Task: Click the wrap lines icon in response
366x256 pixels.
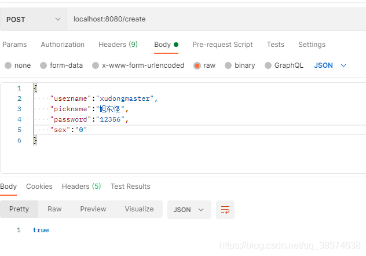Action: point(225,209)
